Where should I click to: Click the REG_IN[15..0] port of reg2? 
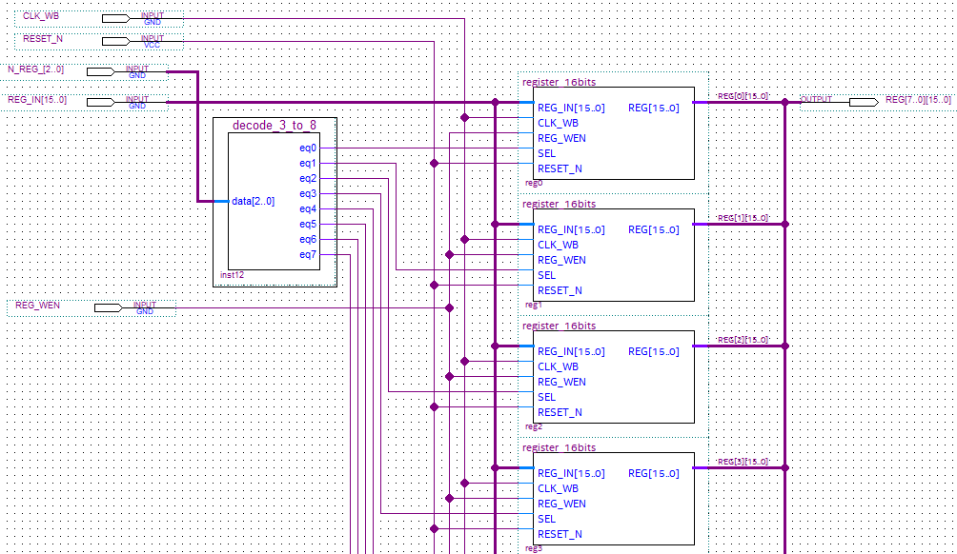[x=571, y=351]
